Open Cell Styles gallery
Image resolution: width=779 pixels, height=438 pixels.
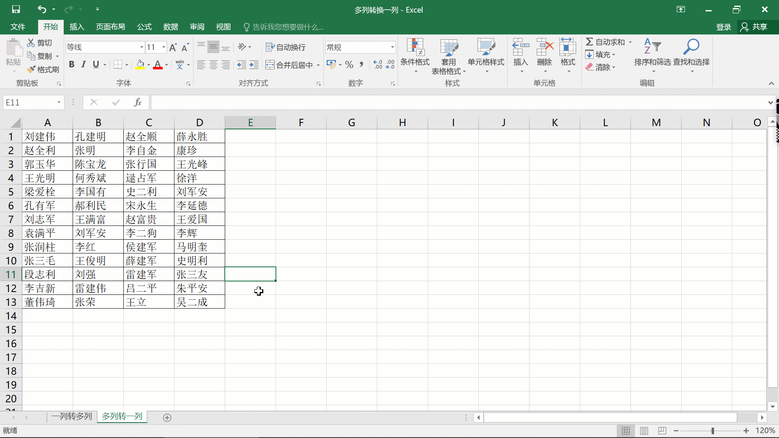pyautogui.click(x=486, y=56)
